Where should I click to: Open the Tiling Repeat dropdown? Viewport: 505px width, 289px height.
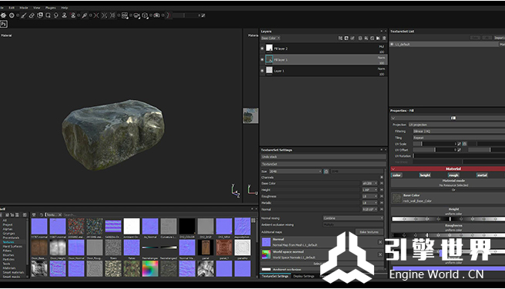[459, 138]
